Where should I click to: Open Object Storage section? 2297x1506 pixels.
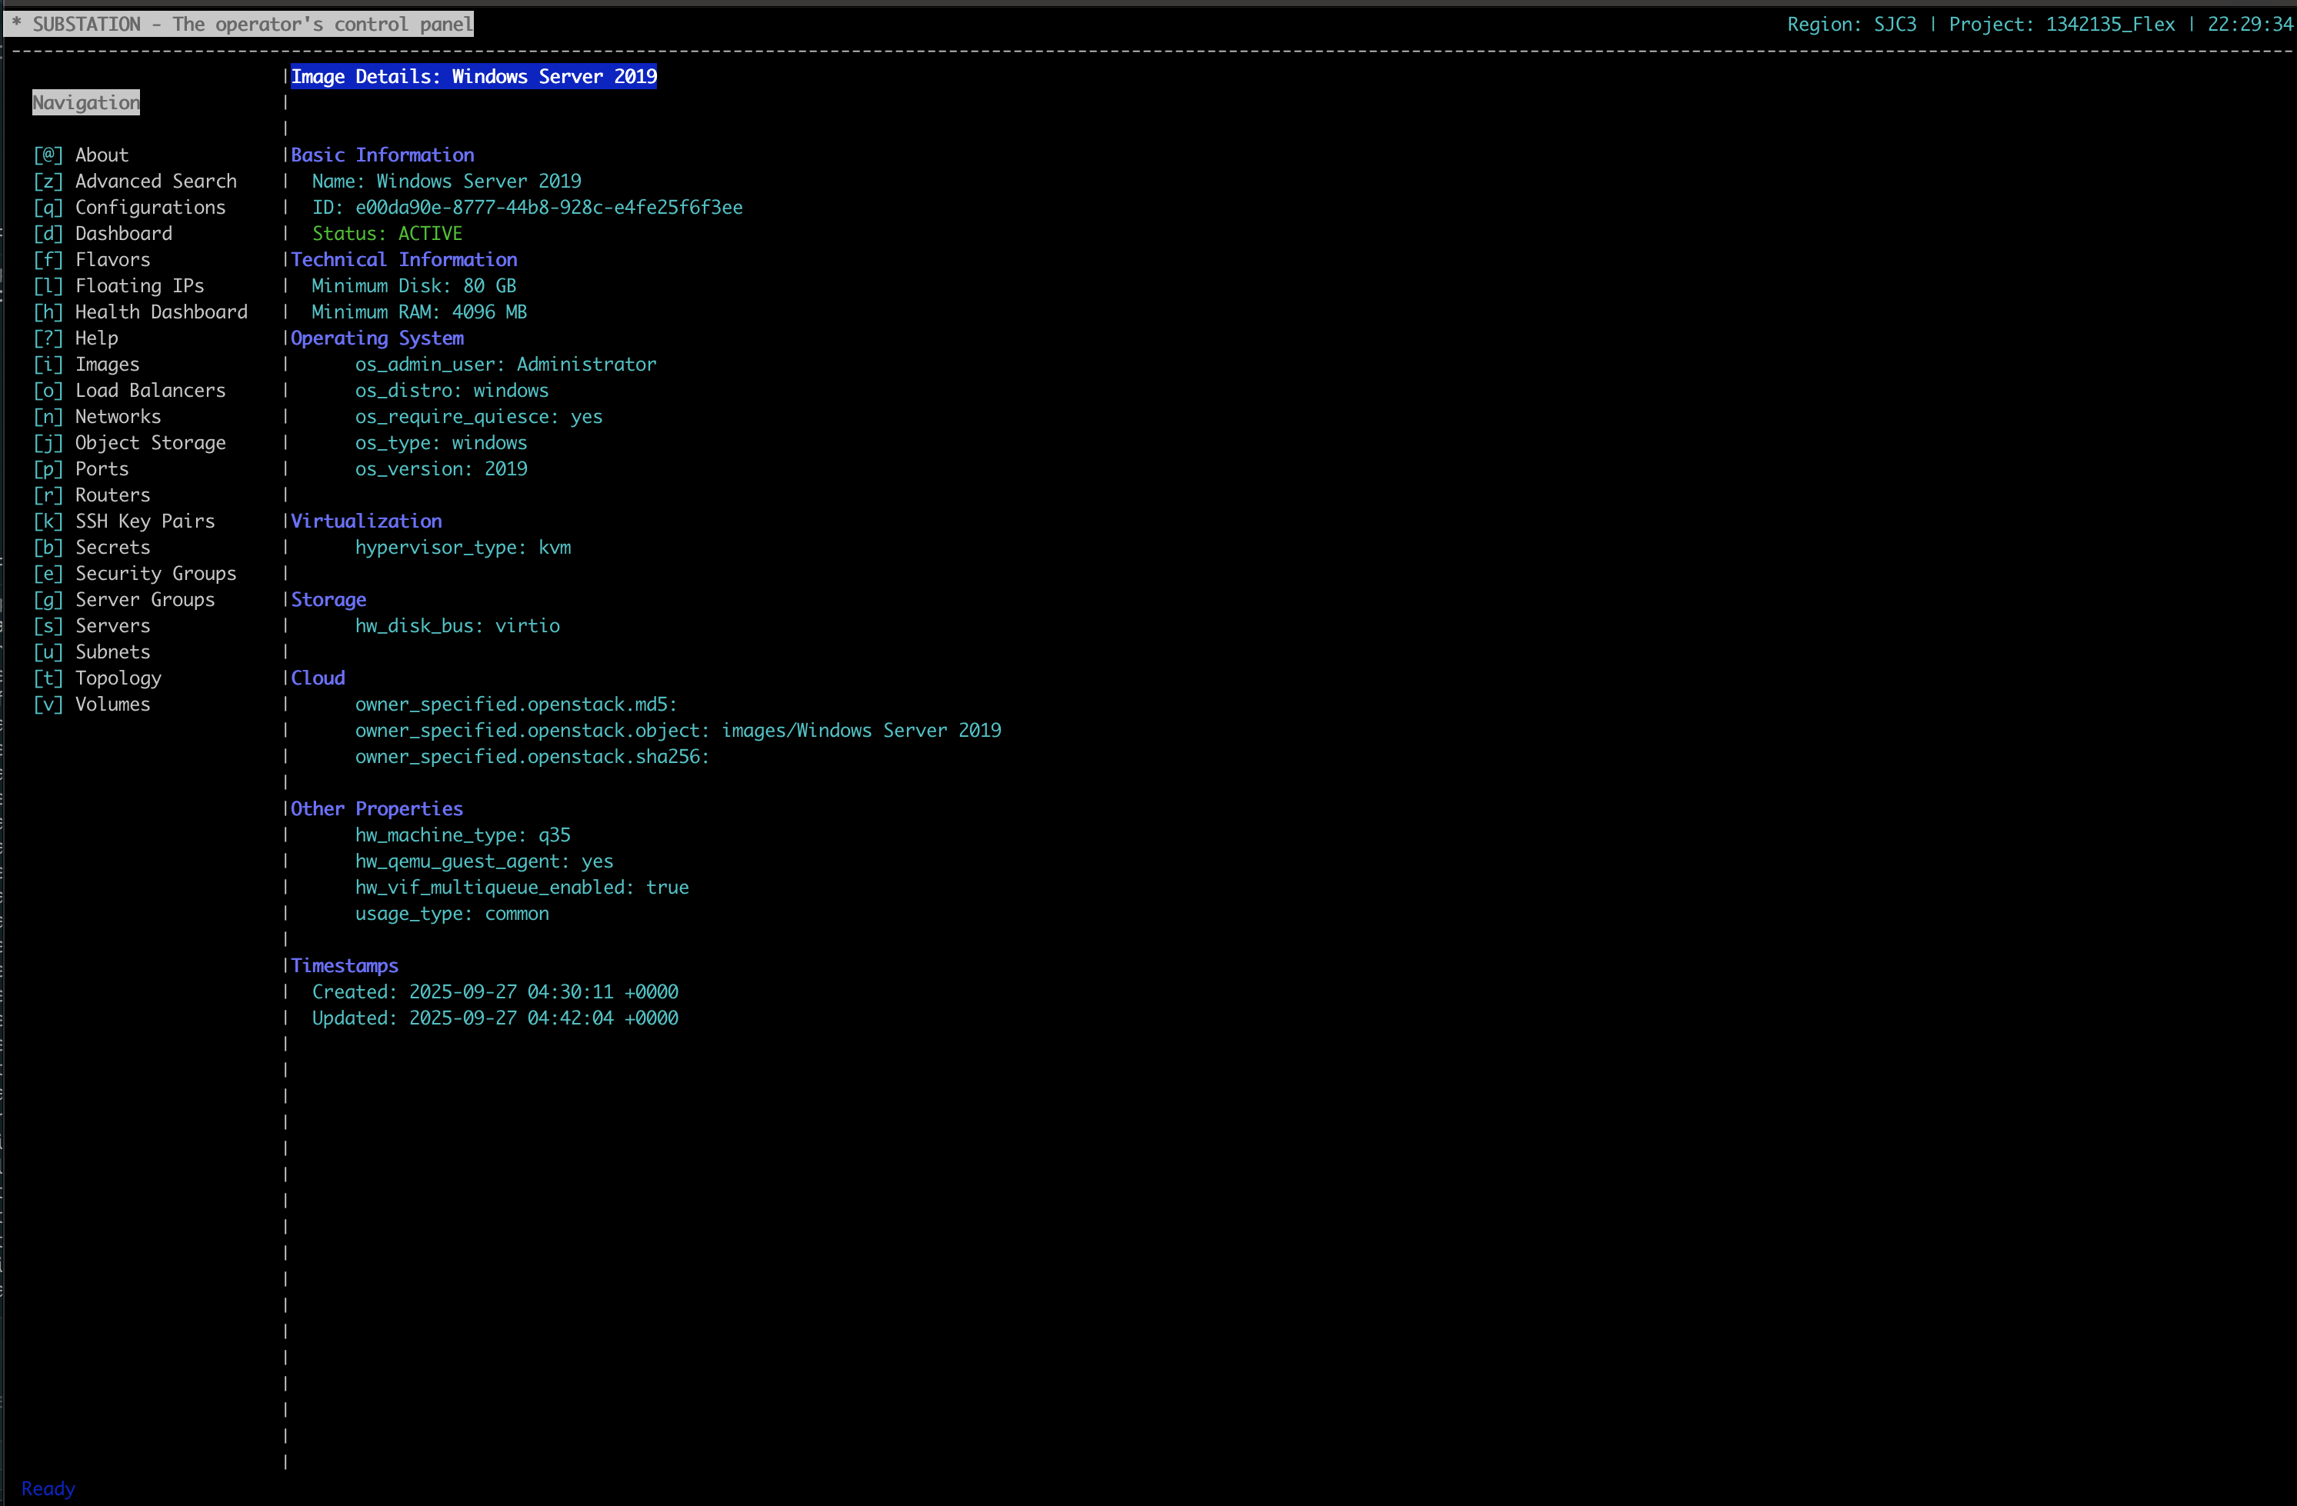[x=149, y=443]
